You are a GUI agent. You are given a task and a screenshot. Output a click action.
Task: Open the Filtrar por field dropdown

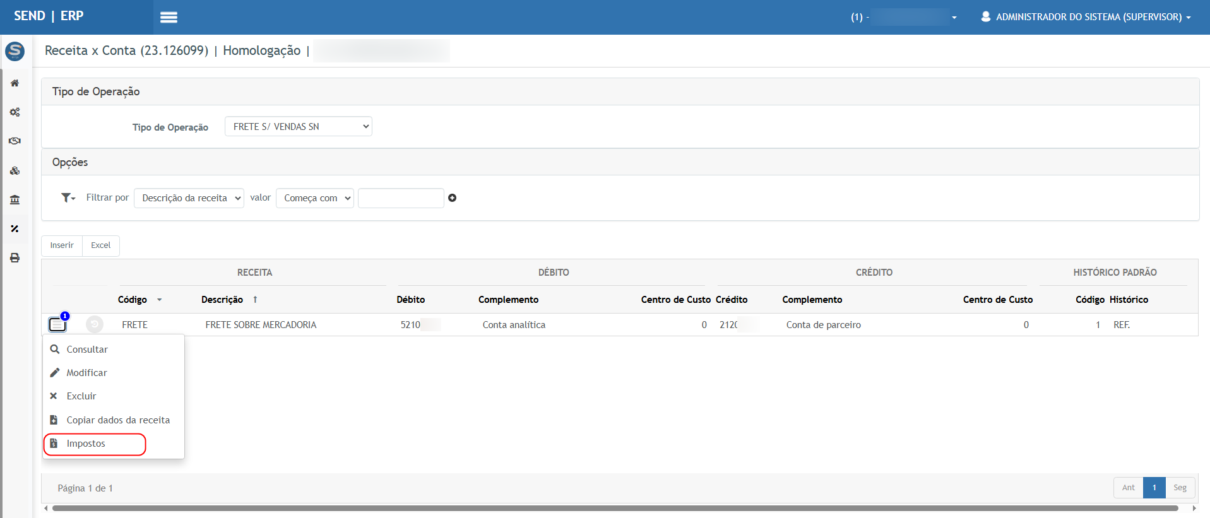[x=189, y=198]
